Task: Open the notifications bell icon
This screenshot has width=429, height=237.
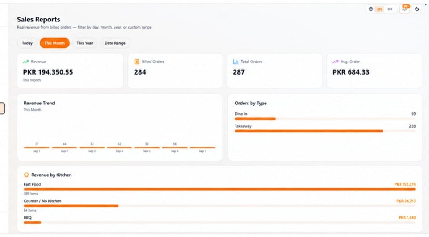Action: pos(404,9)
